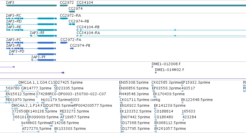Click the CG2972 gene arrow glyph
Image resolution: width=246 pixels, height=133 pixels.
point(64,5)
